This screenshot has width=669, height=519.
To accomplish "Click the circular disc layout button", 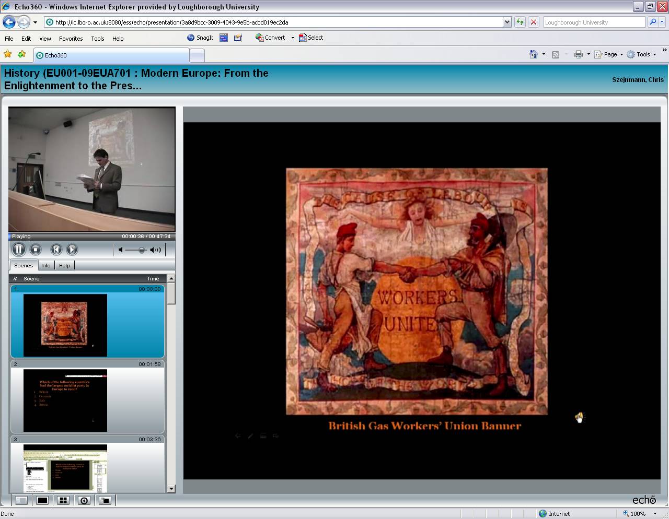I will (x=84, y=500).
